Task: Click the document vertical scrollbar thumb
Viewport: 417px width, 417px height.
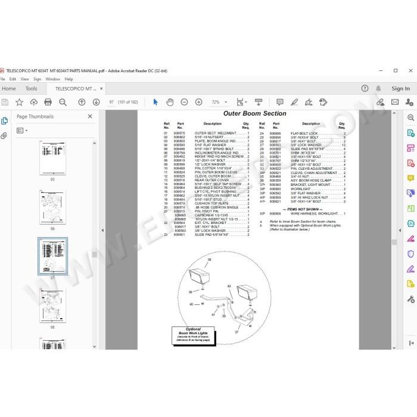Action: click(394, 242)
